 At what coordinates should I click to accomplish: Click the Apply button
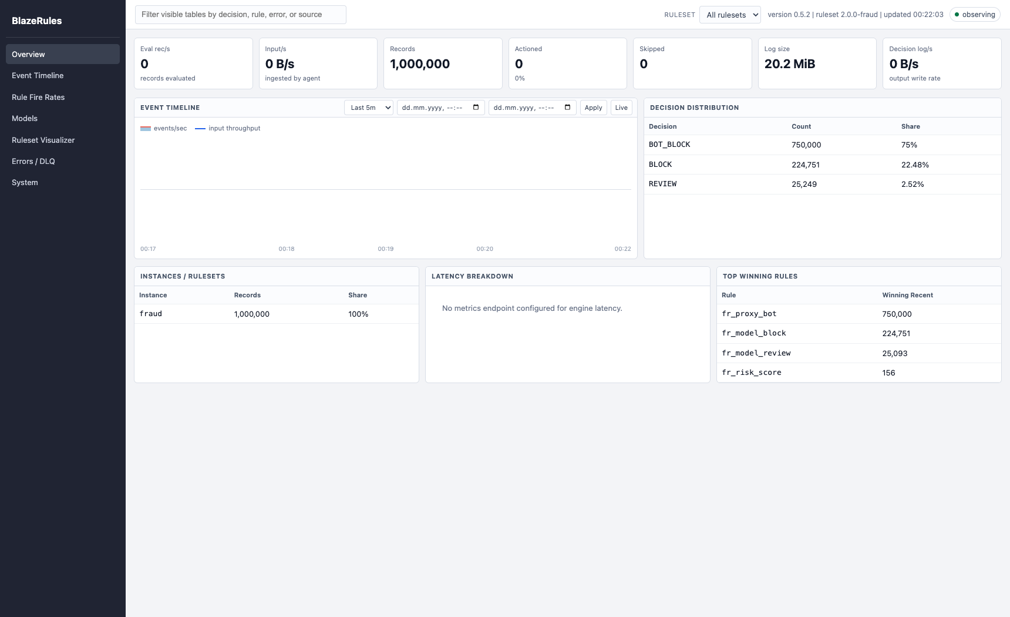tap(593, 108)
